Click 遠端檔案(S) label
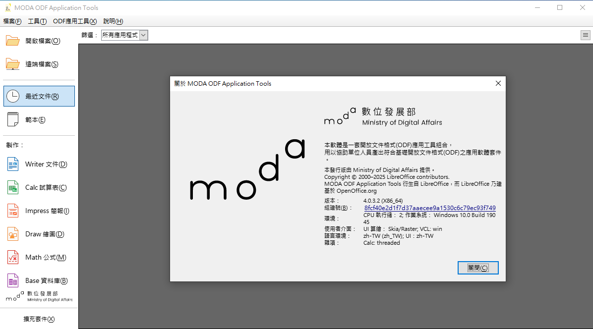The image size is (593, 329). point(42,64)
